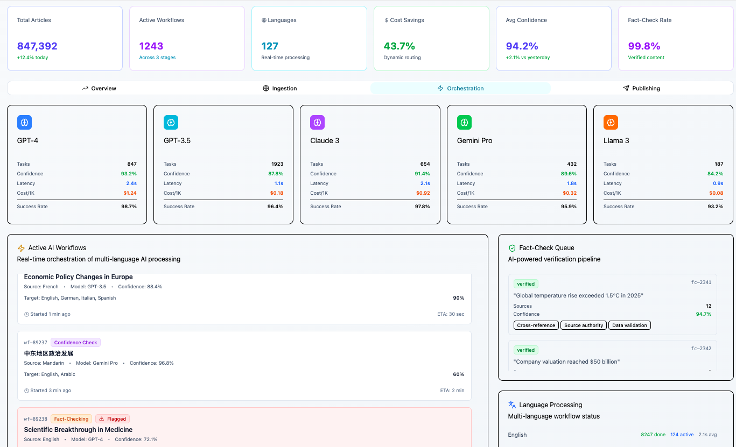Click the lightning icon beside Active AI Workflows
736x447 pixels.
[22, 247]
